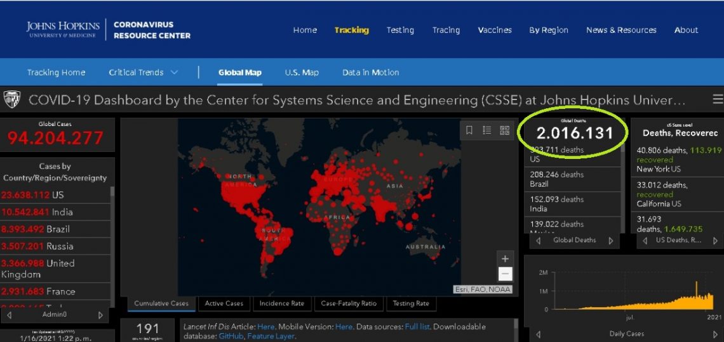Open the basemap gallery grid icon
This screenshot has width=724, height=342.
(505, 130)
